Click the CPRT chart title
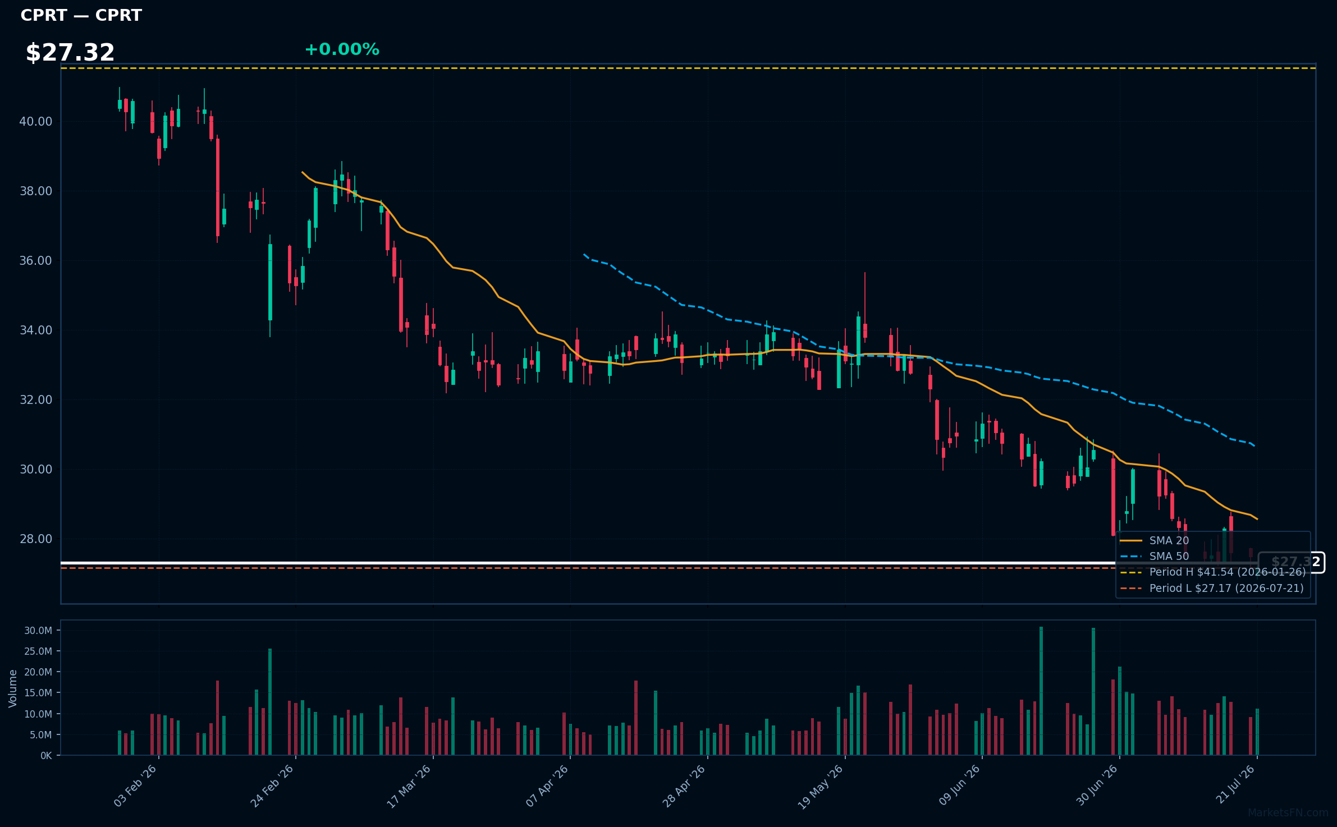 [x=81, y=15]
